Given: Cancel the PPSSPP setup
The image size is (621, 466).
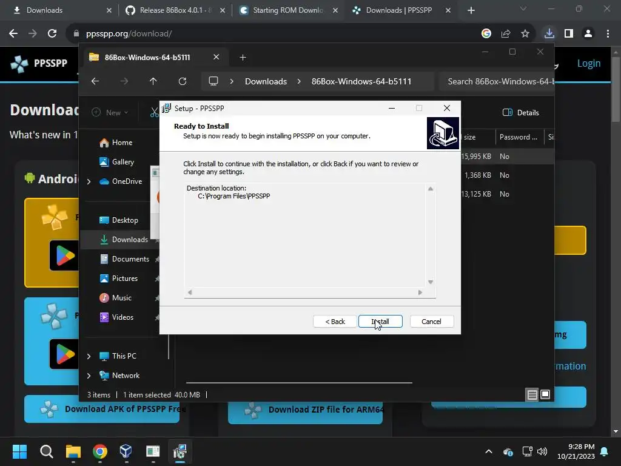Looking at the screenshot, I should click(431, 322).
